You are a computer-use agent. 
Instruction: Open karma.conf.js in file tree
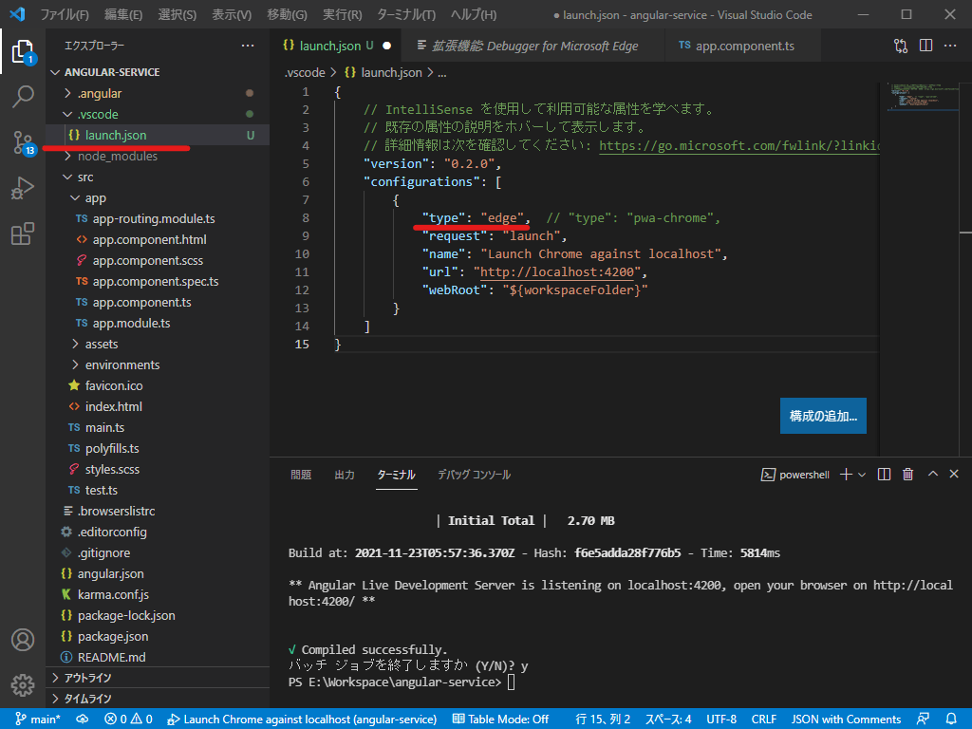(x=157, y=594)
